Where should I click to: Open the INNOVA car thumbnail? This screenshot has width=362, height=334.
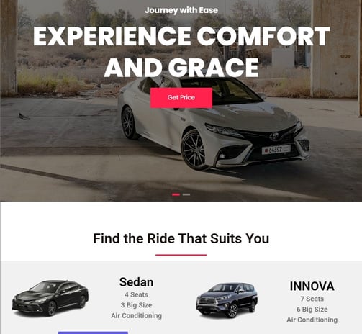pyautogui.click(x=227, y=300)
